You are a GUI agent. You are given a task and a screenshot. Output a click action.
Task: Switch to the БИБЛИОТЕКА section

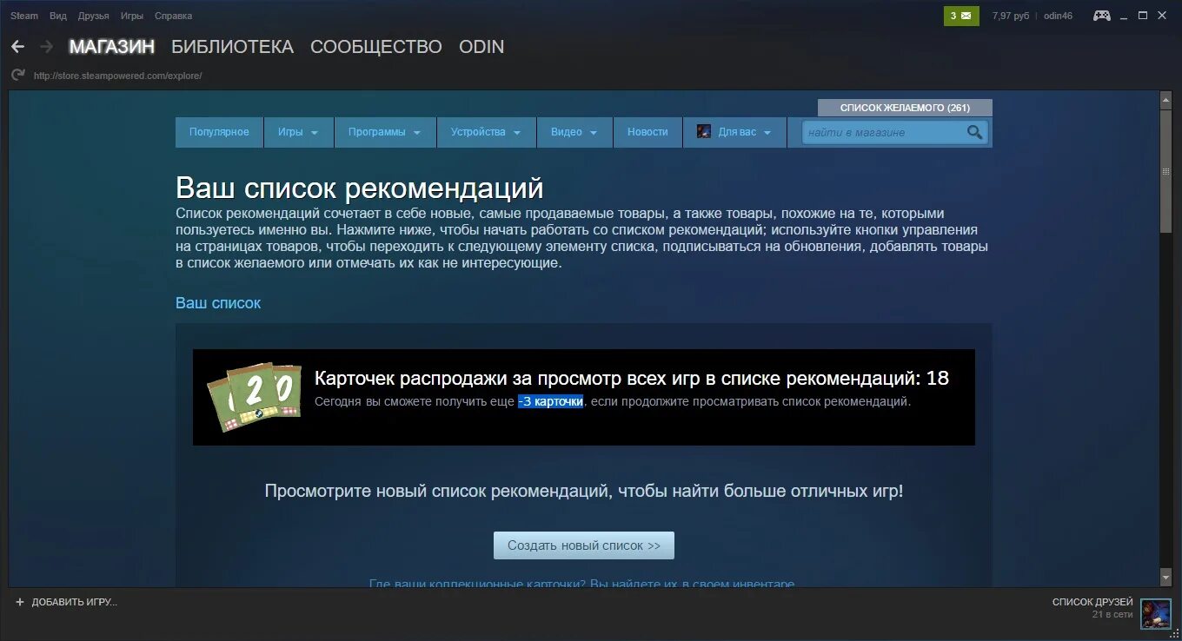tap(233, 47)
